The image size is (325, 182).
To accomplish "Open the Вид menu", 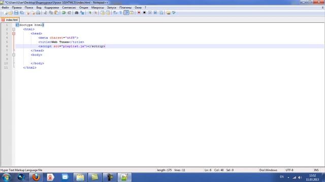I will tap(39, 8).
